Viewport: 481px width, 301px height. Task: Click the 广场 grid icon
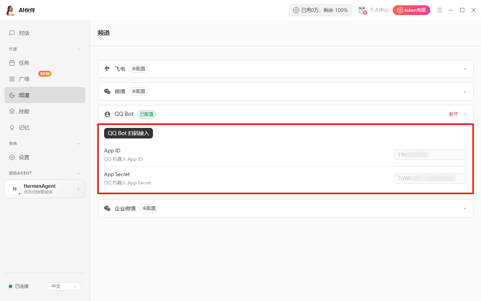click(12, 79)
